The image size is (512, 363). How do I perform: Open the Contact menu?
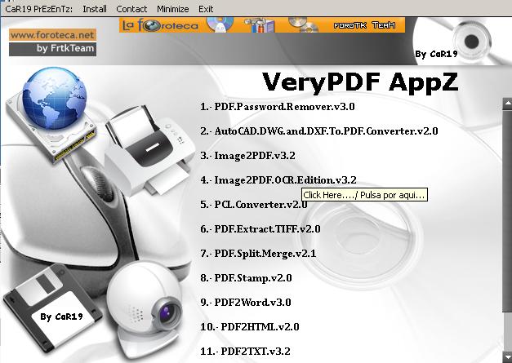[x=131, y=8]
